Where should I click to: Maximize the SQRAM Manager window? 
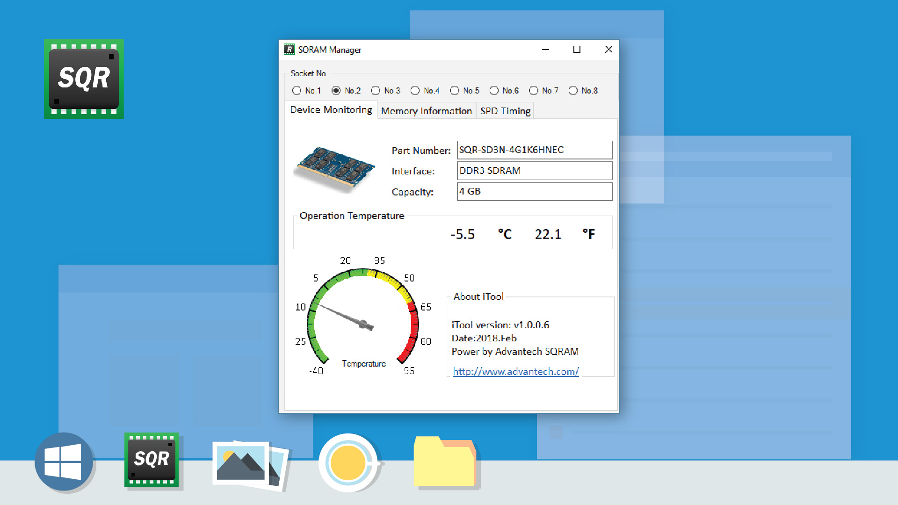pyautogui.click(x=577, y=50)
